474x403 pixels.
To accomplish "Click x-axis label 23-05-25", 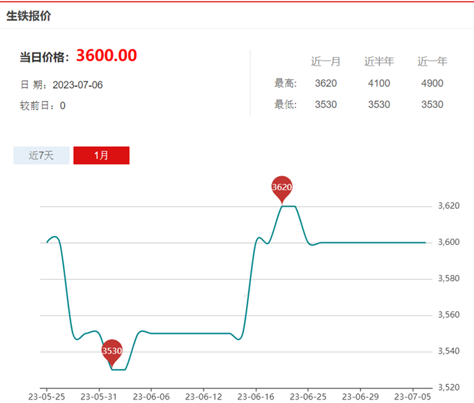I will (46, 397).
